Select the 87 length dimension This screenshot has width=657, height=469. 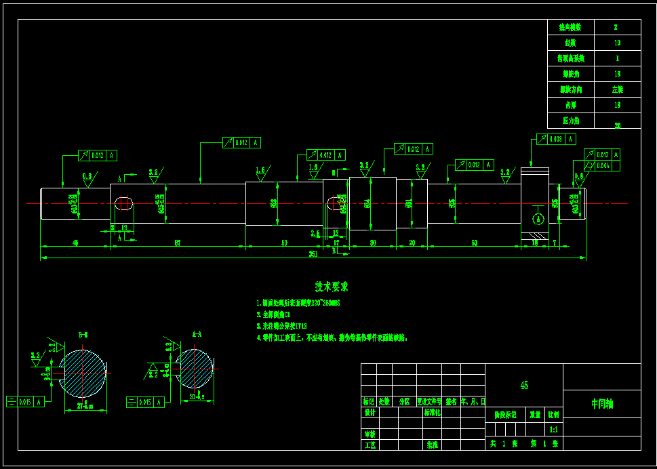178,243
